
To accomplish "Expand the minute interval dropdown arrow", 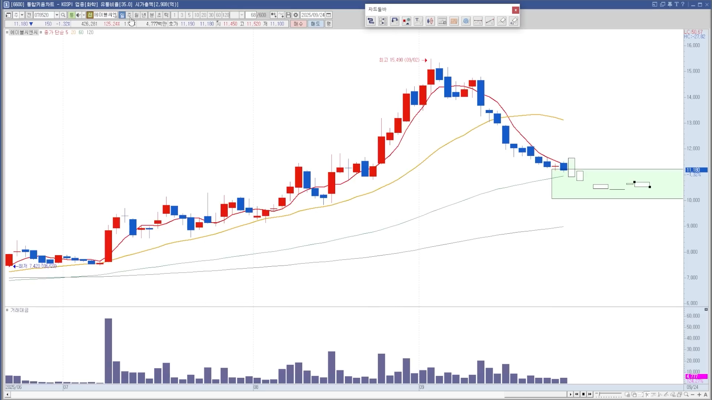I will click(242, 15).
